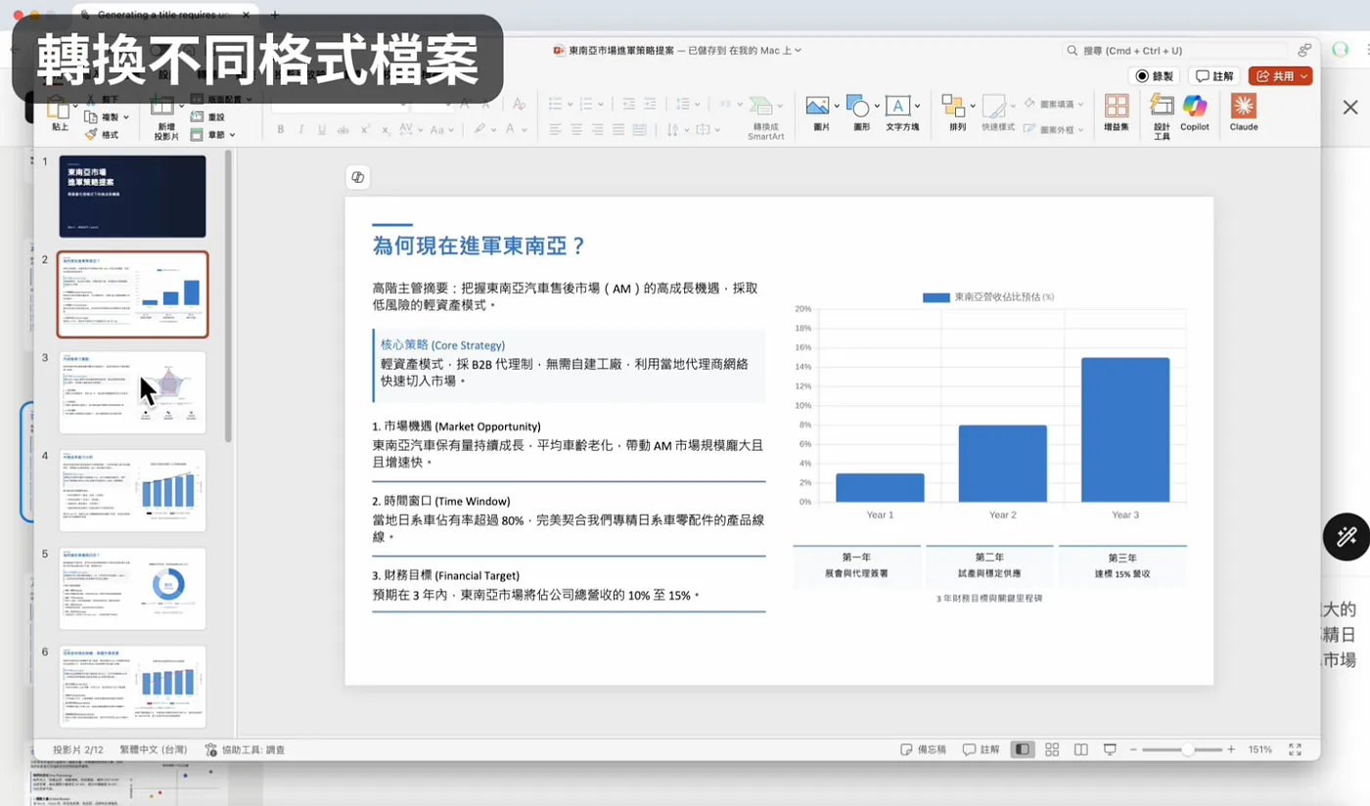1370x806 pixels.
Task: Click the text highlight color pen
Action: coord(479,129)
